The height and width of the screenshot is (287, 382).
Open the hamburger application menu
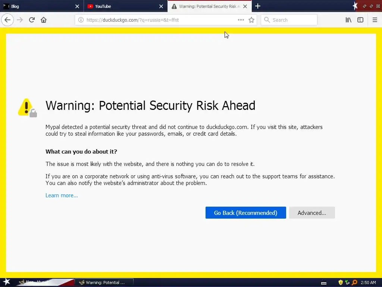(x=375, y=20)
